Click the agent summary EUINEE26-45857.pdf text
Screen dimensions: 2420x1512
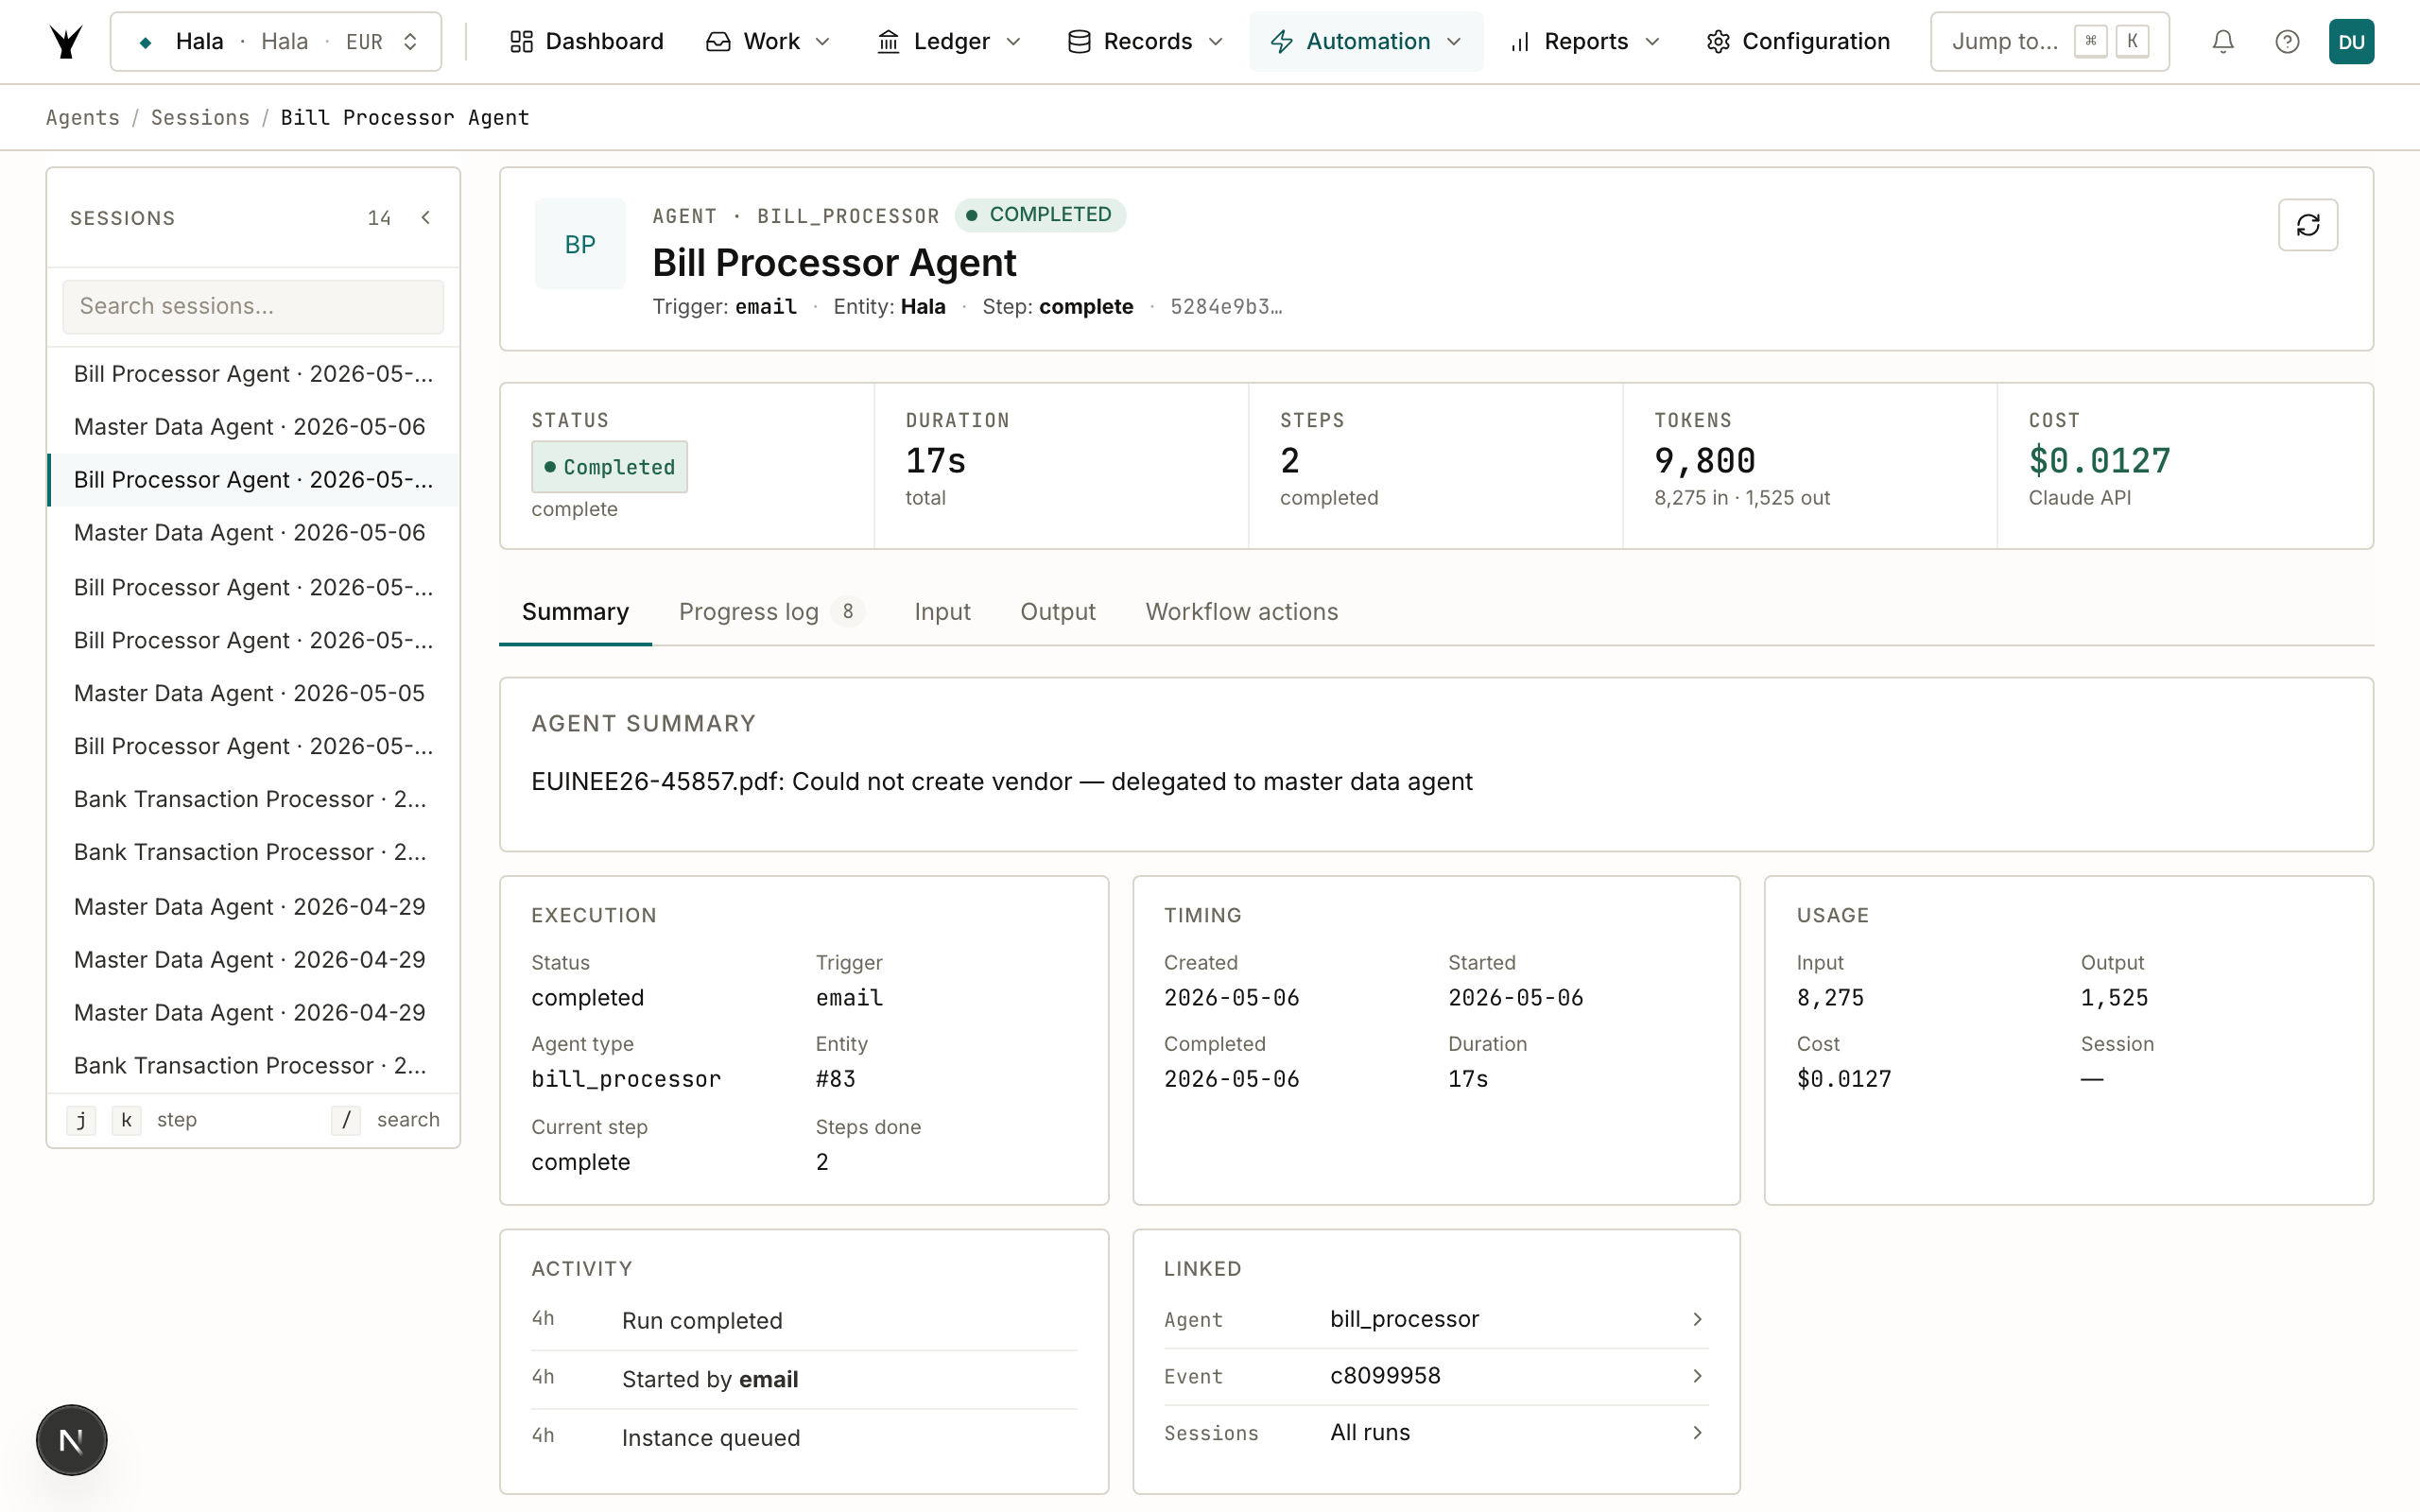pyautogui.click(x=1001, y=782)
